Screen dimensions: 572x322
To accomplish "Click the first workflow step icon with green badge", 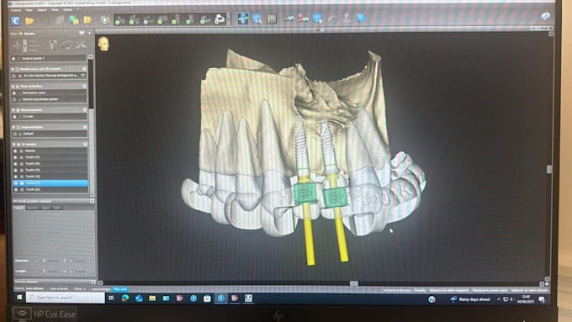I will 119,19.
